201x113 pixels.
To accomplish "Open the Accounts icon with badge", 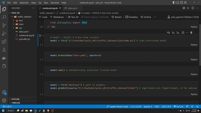I will [4, 92].
